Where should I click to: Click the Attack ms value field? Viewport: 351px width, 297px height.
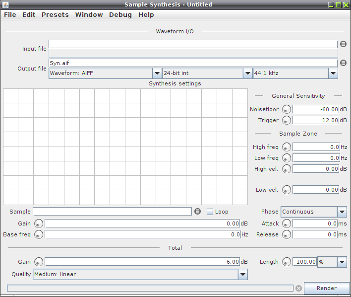[x=315, y=223]
